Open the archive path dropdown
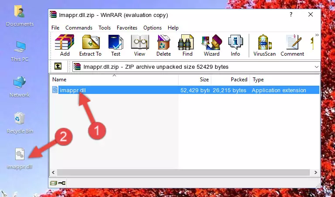This screenshot has width=335, height=197. (316, 67)
